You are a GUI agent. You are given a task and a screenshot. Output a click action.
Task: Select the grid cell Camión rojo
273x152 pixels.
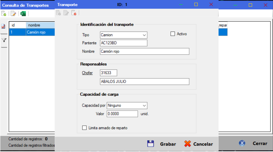click(x=40, y=32)
